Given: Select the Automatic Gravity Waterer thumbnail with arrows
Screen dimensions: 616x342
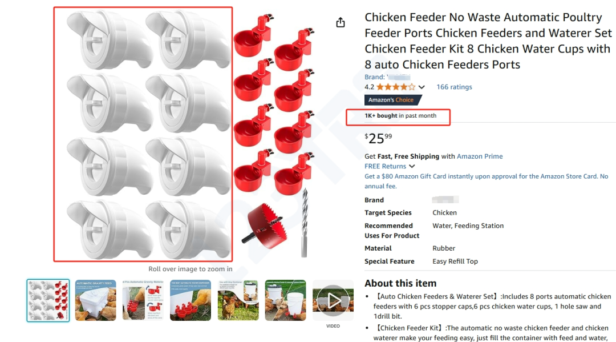Looking at the screenshot, I should click(x=143, y=300).
